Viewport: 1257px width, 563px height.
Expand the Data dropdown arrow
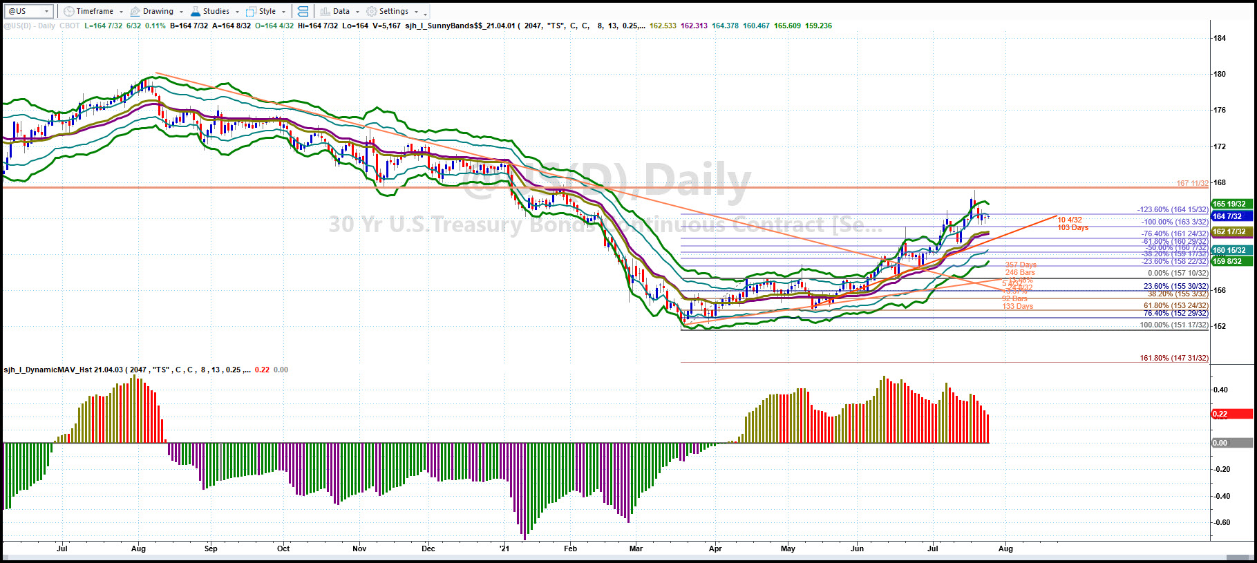(x=357, y=12)
